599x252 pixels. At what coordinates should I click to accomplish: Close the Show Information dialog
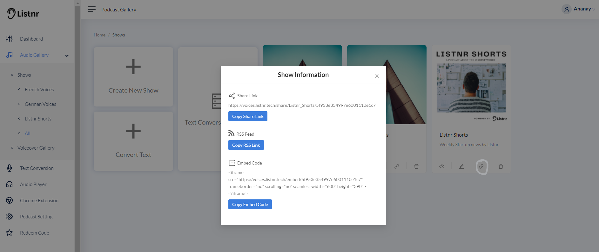tap(377, 76)
